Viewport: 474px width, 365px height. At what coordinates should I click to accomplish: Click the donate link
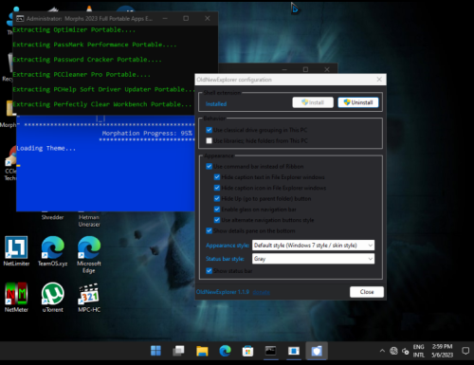pos(261,292)
